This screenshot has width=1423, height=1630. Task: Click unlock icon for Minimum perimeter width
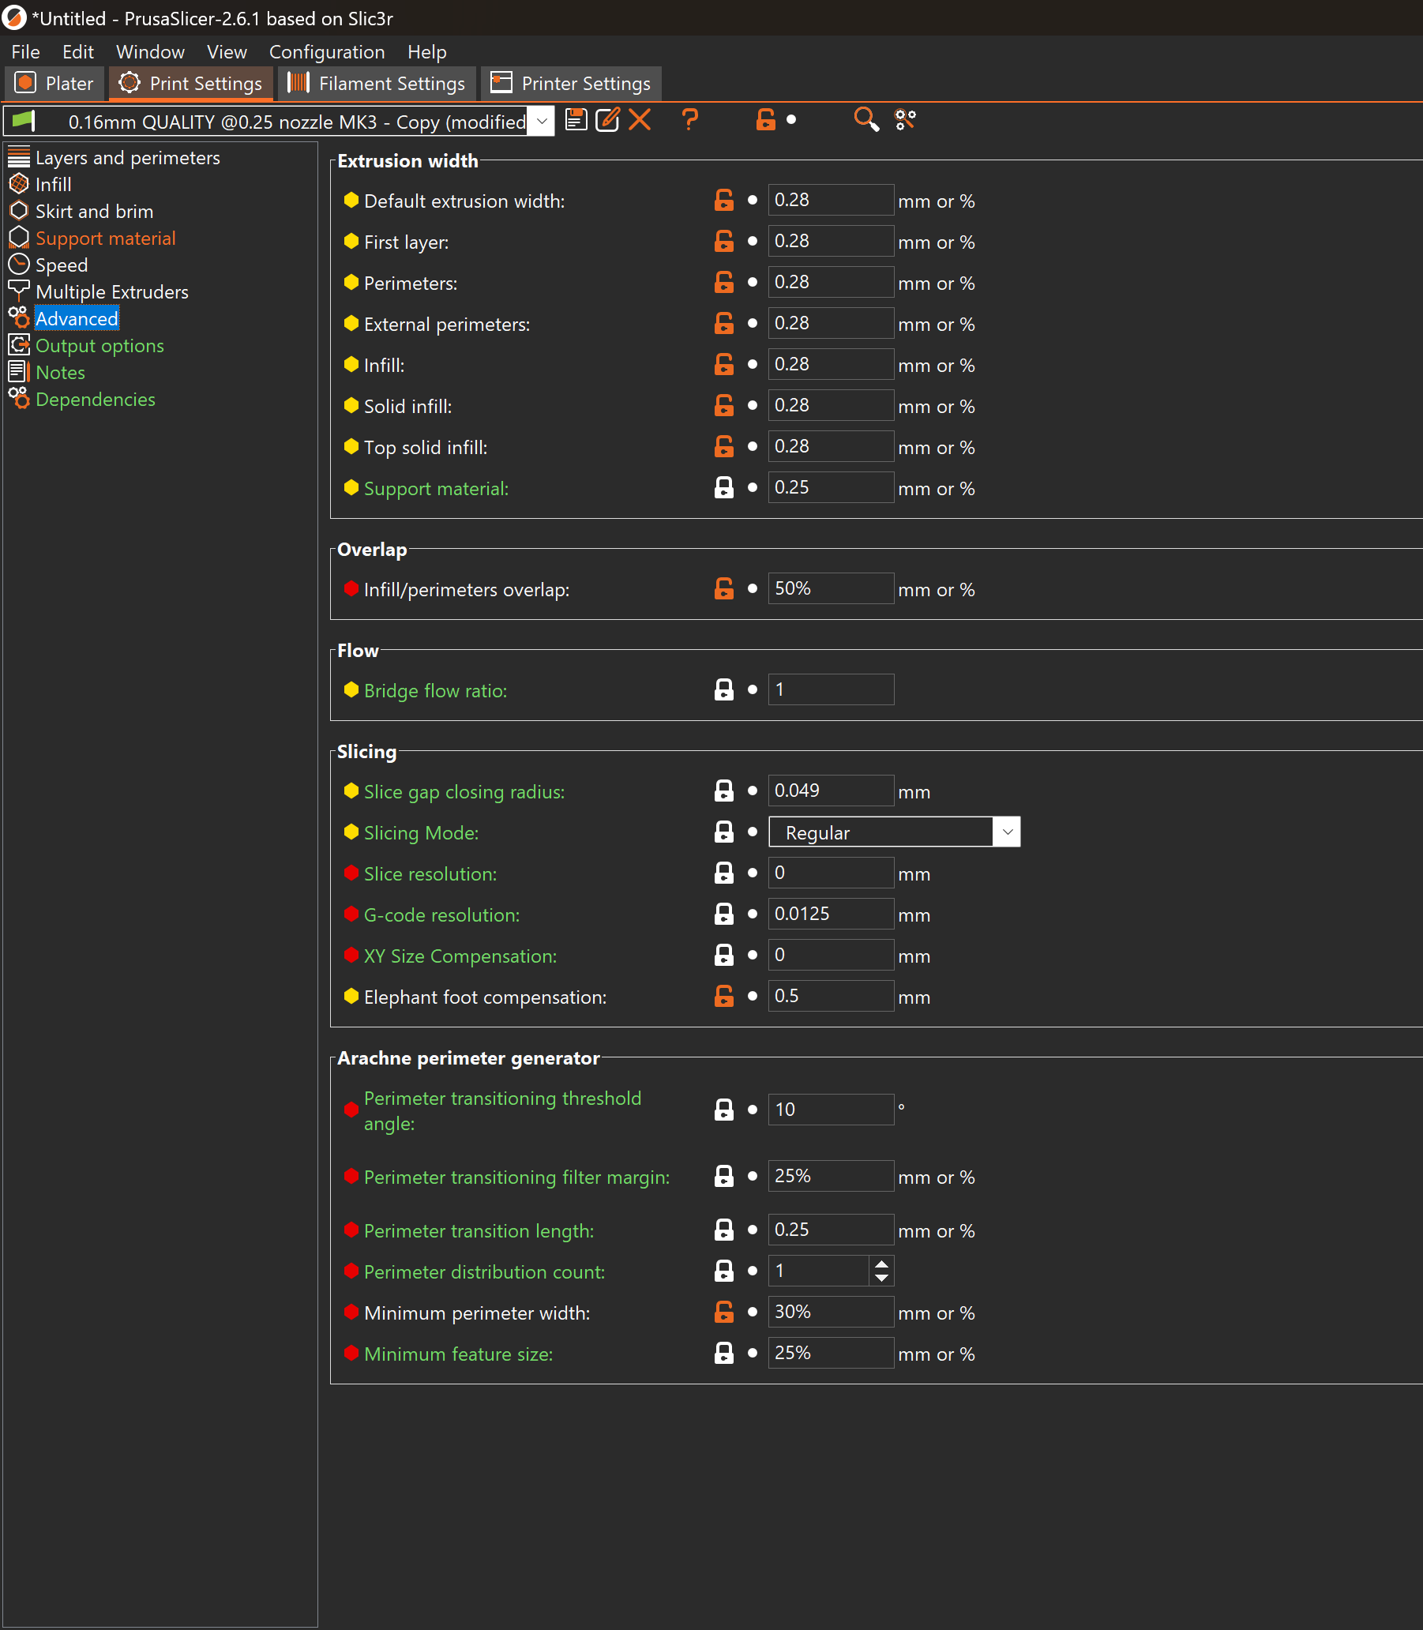tap(723, 1313)
